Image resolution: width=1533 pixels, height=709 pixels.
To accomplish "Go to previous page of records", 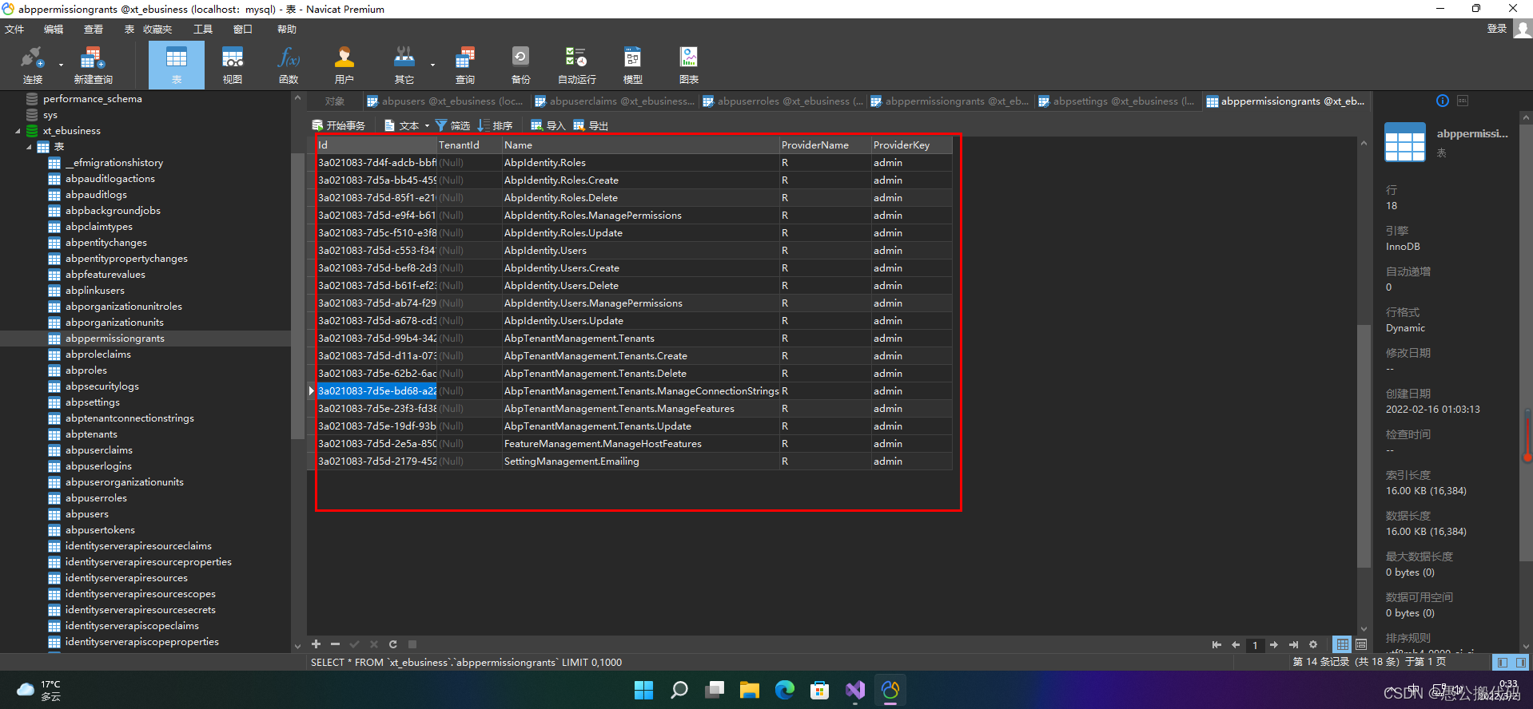I will coord(1236,644).
